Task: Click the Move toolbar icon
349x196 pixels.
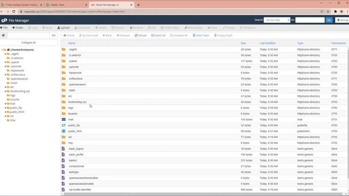Action: point(47,28)
